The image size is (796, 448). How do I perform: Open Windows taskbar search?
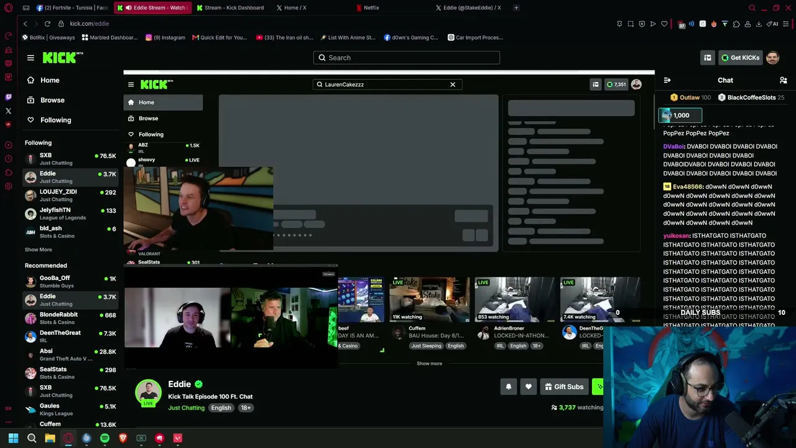(32, 438)
